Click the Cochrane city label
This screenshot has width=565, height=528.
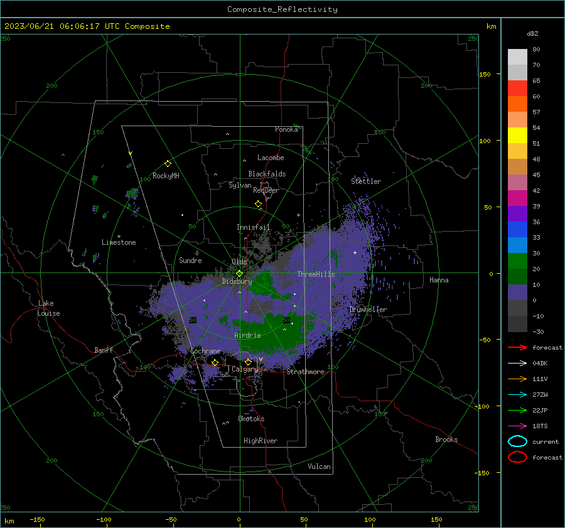click(205, 351)
